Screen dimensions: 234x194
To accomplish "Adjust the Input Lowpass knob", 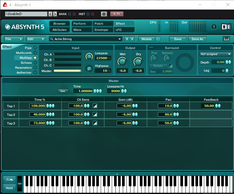I will pos(89,57).
